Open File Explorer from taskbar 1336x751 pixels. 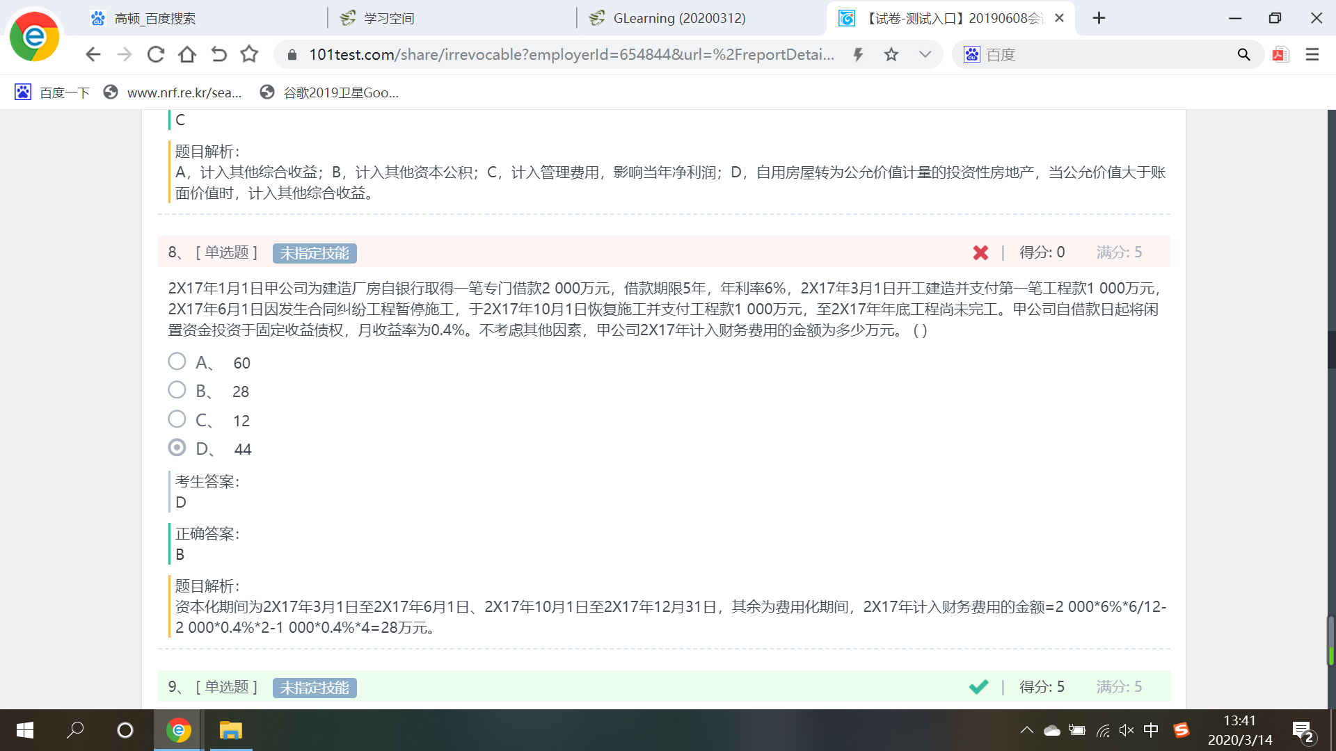pyautogui.click(x=230, y=730)
